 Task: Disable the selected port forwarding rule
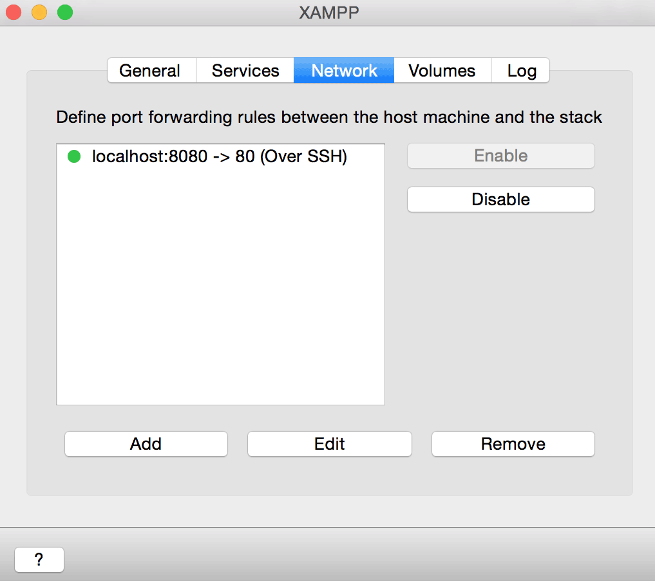click(500, 199)
